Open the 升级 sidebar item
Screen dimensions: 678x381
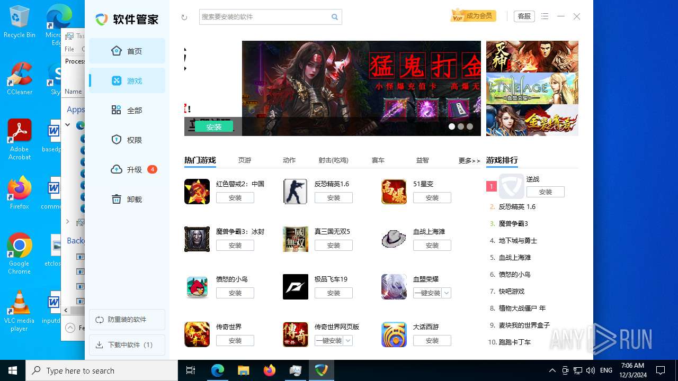coord(127,169)
